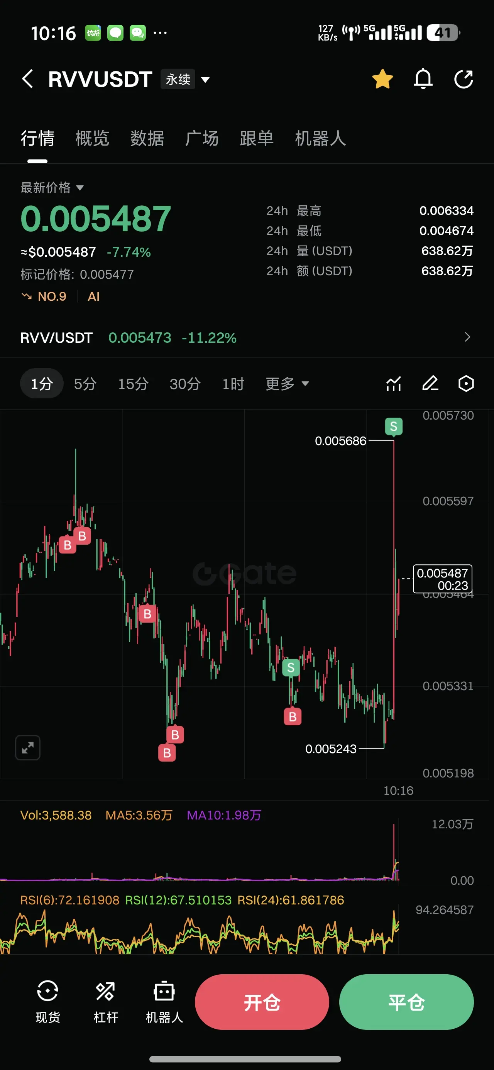
Task: Open the 数据 tab
Action: click(x=147, y=138)
